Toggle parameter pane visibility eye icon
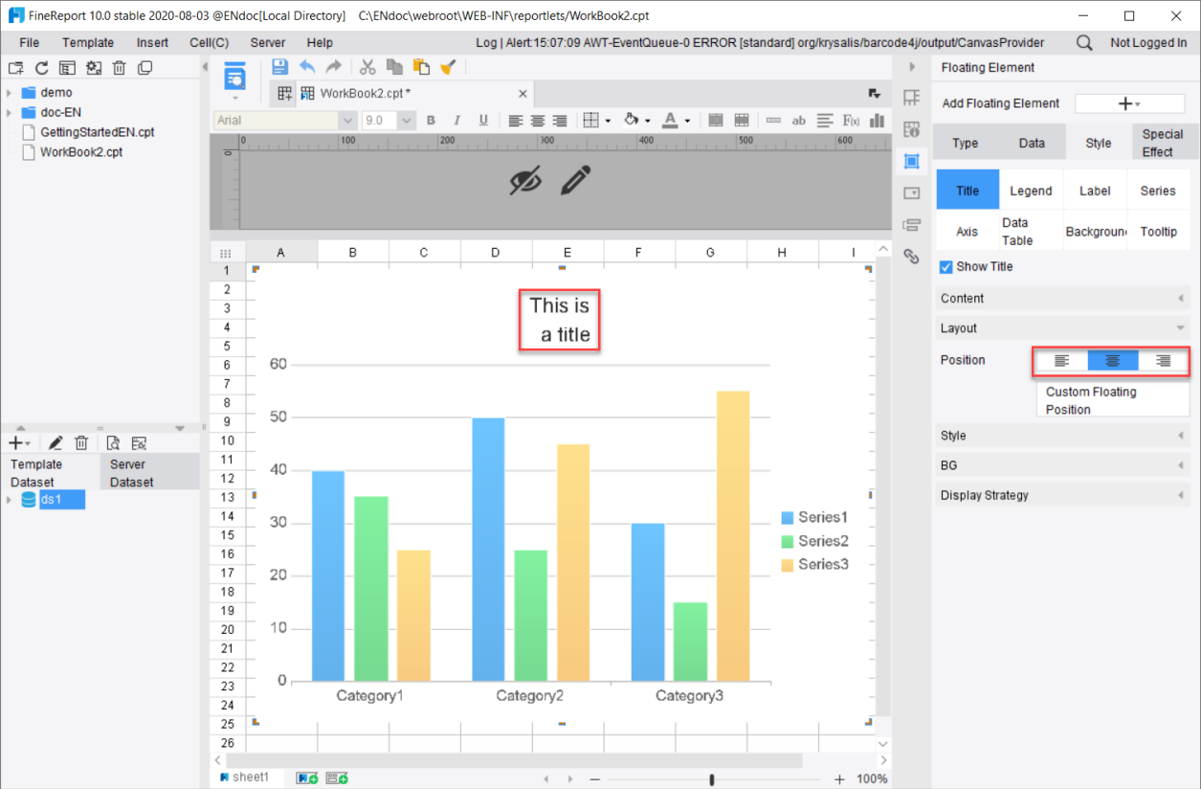 click(x=525, y=180)
